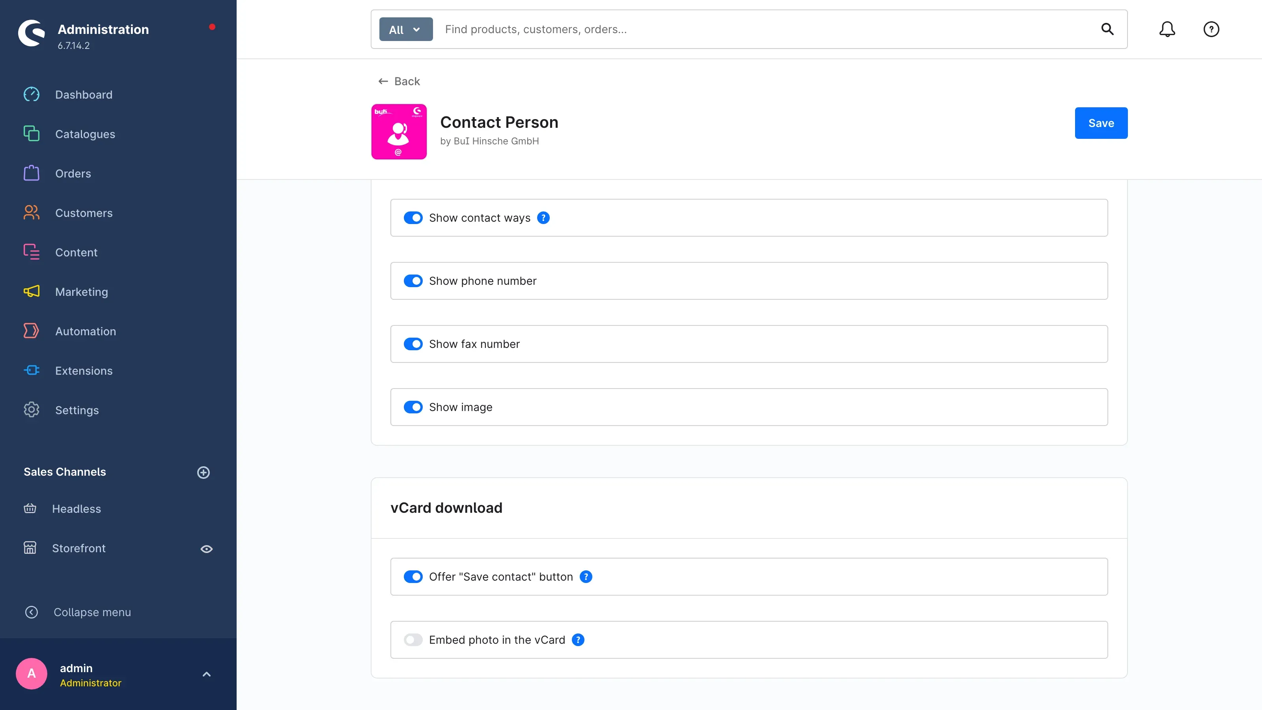Add a new sales channel plus icon
This screenshot has height=710, width=1262.
tap(203, 473)
